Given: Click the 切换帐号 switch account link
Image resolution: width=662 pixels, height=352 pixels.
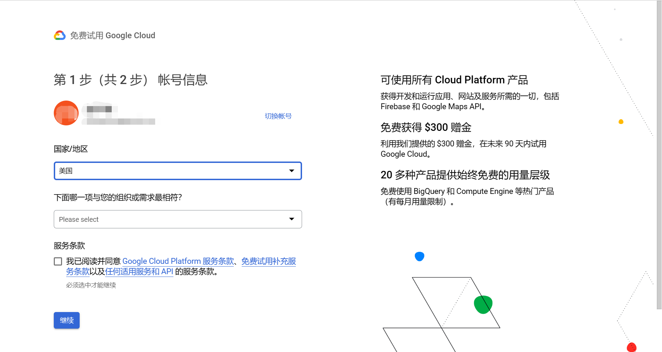Looking at the screenshot, I should [278, 116].
